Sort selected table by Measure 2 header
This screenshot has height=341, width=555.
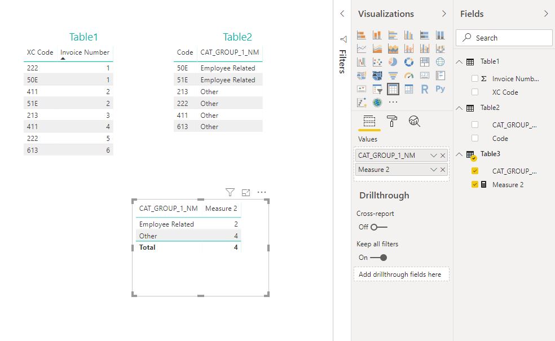tap(221, 209)
